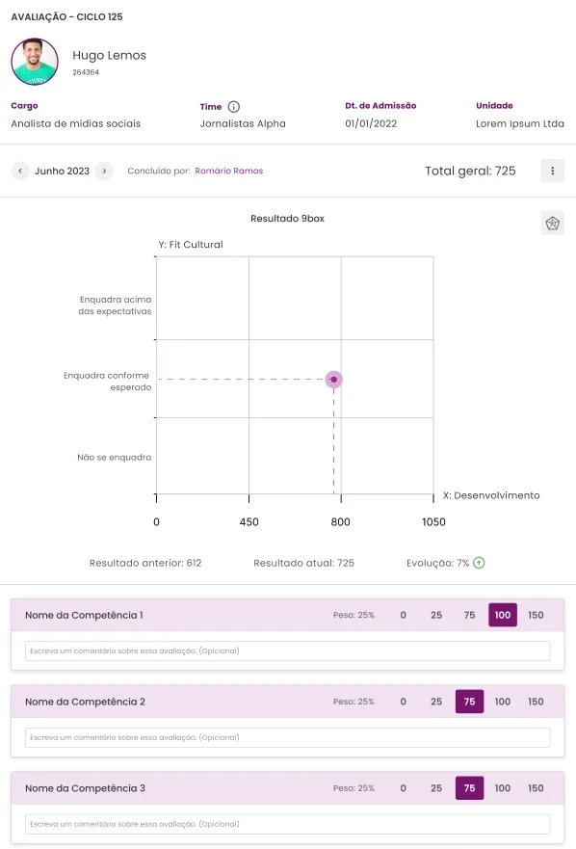Click Total geral: 725 text

coord(470,171)
